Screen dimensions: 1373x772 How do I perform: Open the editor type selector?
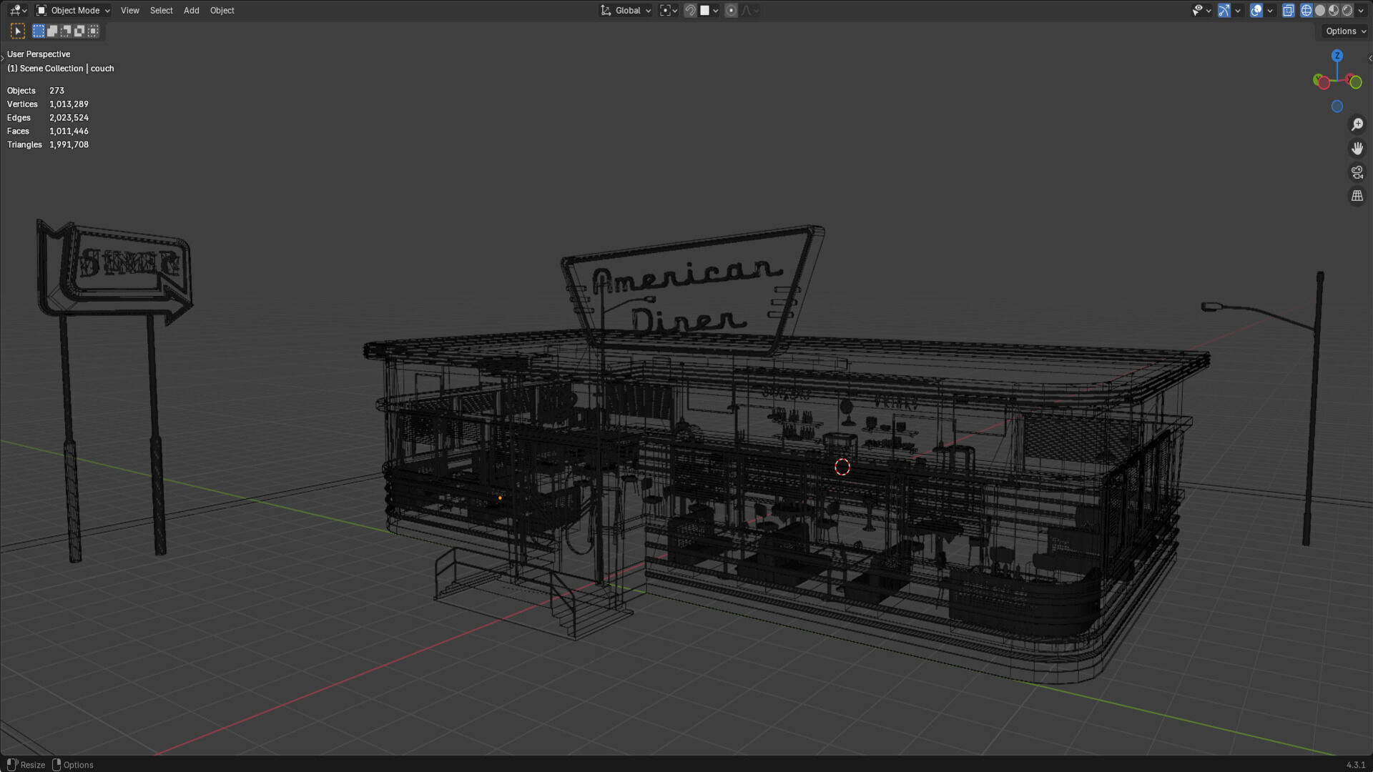click(x=17, y=10)
